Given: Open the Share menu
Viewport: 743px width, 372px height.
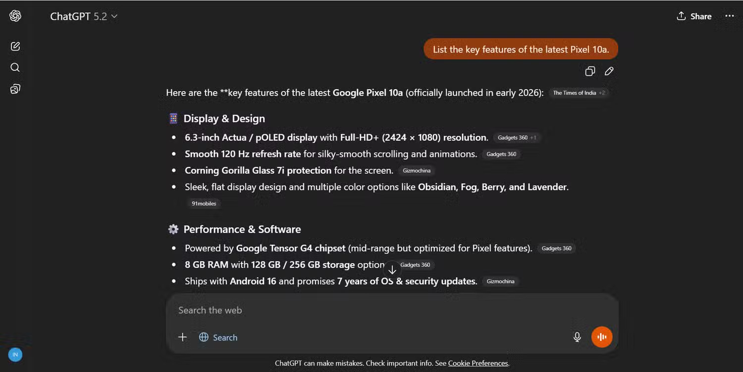Looking at the screenshot, I should [x=693, y=16].
